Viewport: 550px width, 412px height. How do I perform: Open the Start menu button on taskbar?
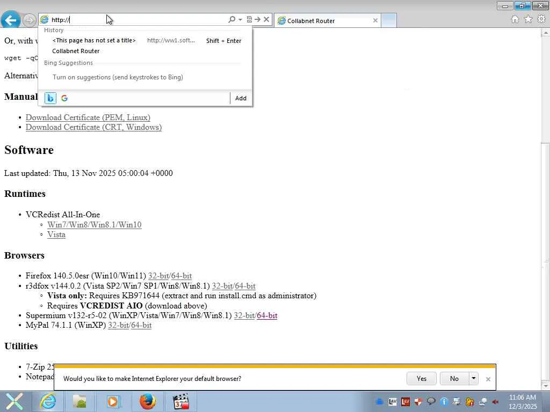[14, 401]
